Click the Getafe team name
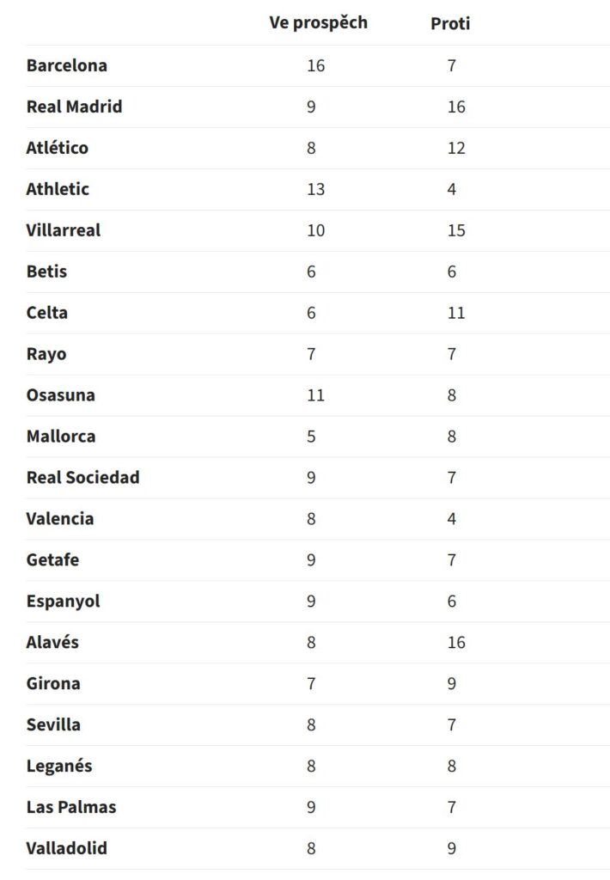 tap(52, 559)
